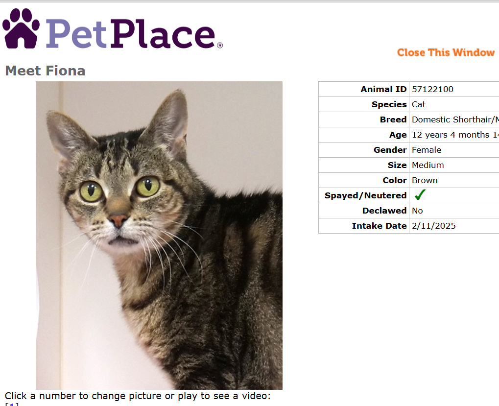Click the PetPlace paw house logo icon
Image resolution: width=499 pixels, height=406 pixels.
pos(21,28)
